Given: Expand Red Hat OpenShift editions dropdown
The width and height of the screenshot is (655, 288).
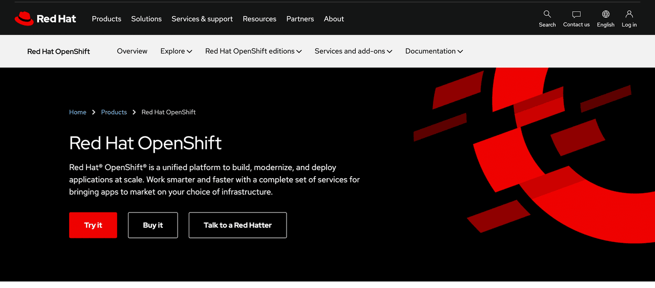Looking at the screenshot, I should point(253,51).
